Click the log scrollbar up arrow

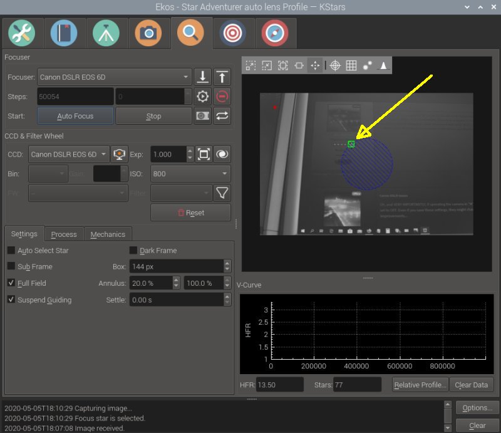pos(448,405)
